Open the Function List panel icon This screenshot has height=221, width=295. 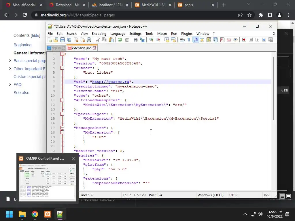pos(222,40)
